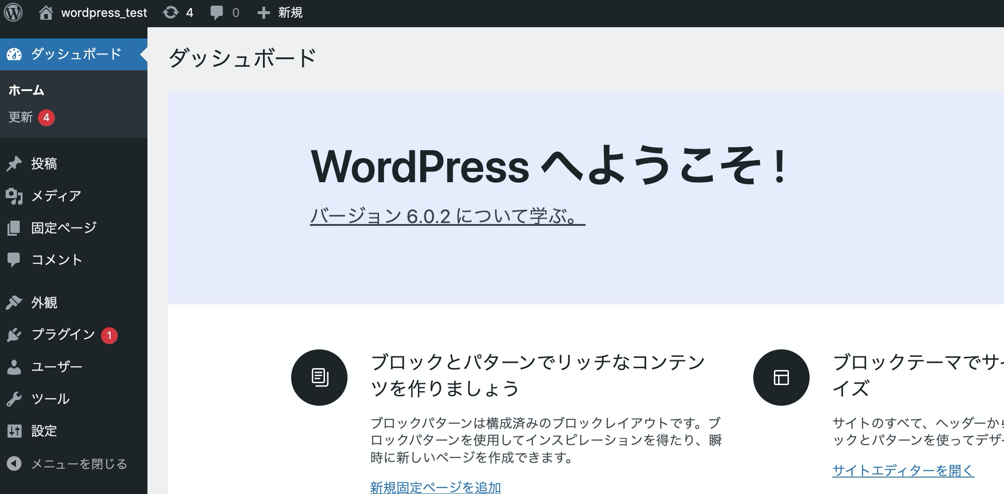Open the ツール menu label
This screenshot has height=494, width=1004.
(x=50, y=399)
